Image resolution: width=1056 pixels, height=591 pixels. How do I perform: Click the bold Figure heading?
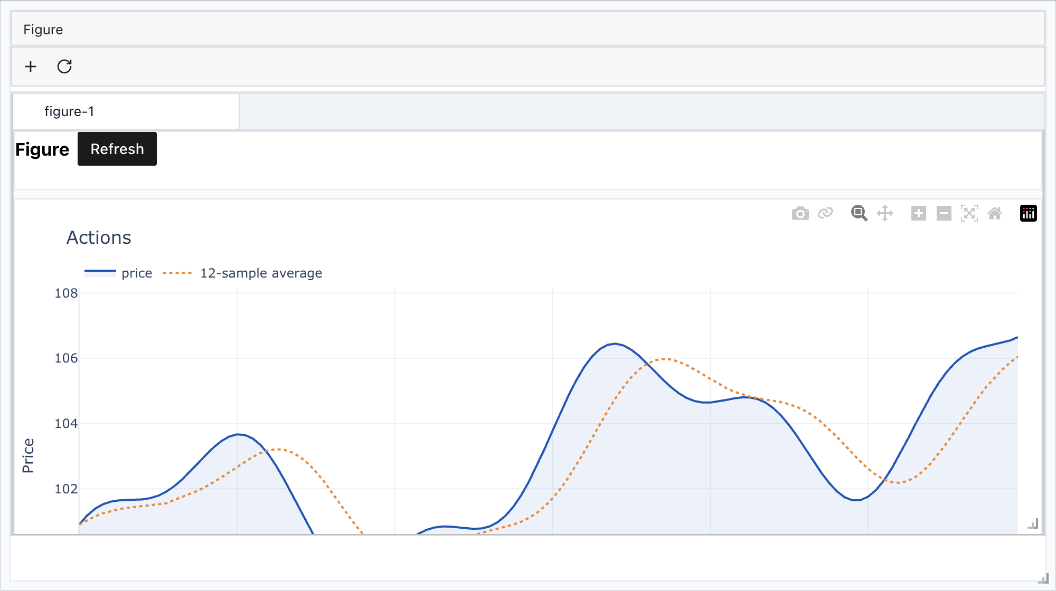(42, 149)
